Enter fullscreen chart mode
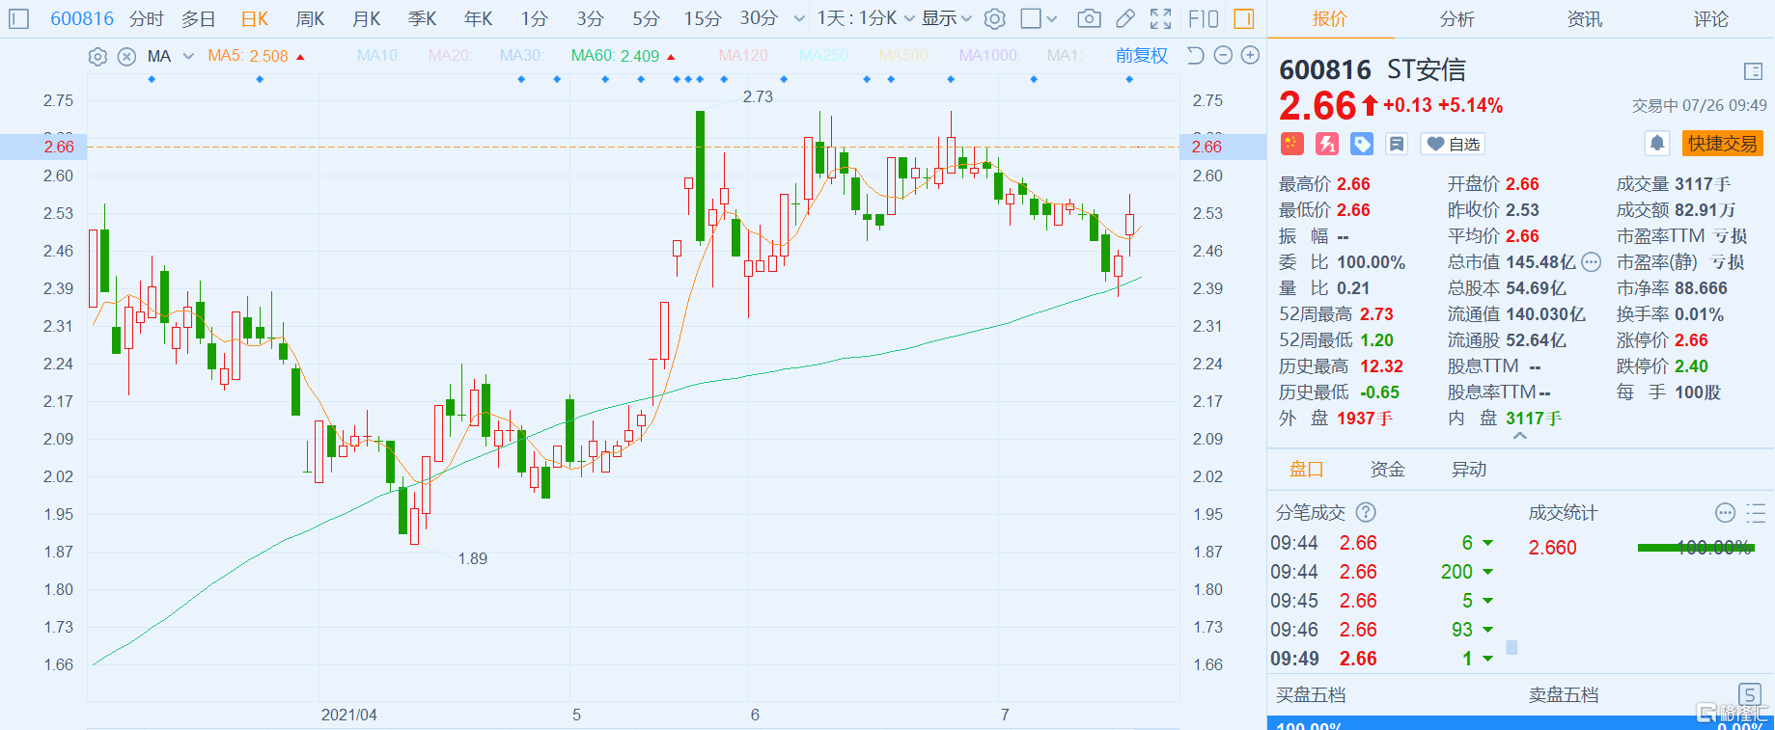 point(1161,18)
